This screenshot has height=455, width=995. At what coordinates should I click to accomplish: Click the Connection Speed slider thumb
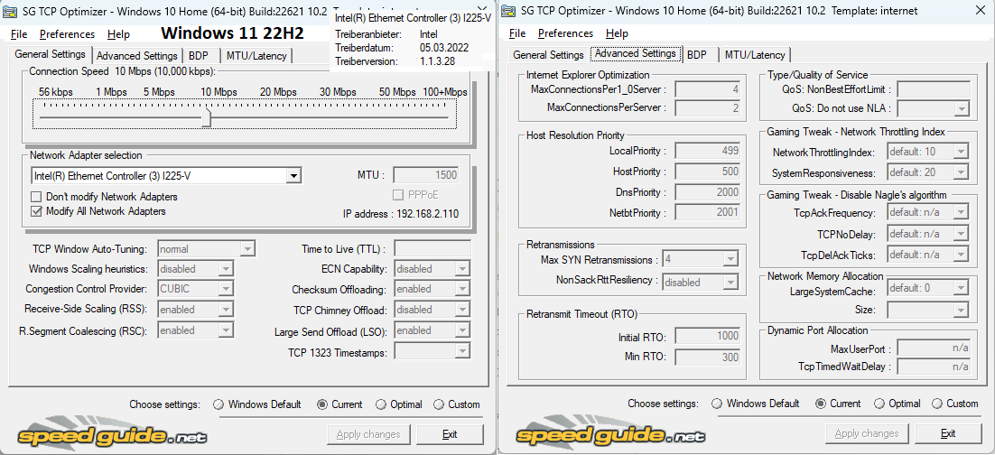206,117
